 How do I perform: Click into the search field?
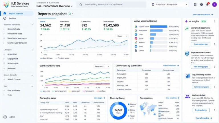pyautogui.click(x=111, y=5)
